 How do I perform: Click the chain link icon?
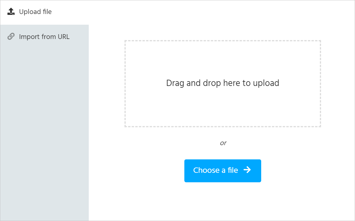point(11,37)
